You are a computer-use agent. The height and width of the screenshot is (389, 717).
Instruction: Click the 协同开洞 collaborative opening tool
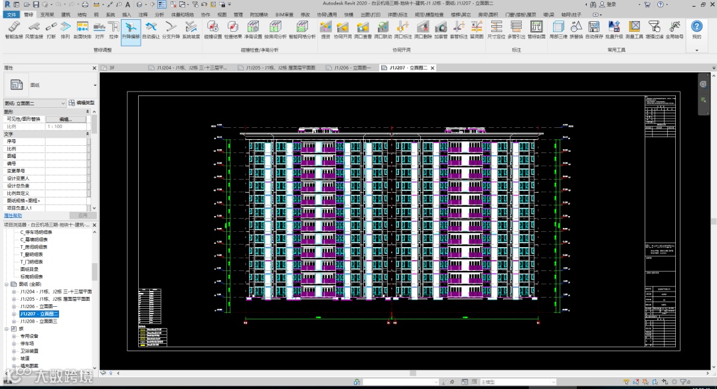[343, 30]
